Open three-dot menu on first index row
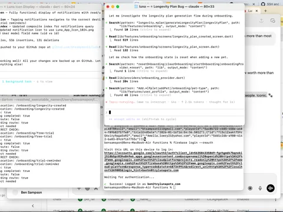 click(x=275, y=200)
